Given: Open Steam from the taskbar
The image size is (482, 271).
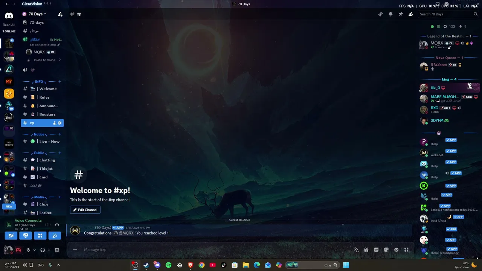Looking at the screenshot, I should tap(146, 265).
